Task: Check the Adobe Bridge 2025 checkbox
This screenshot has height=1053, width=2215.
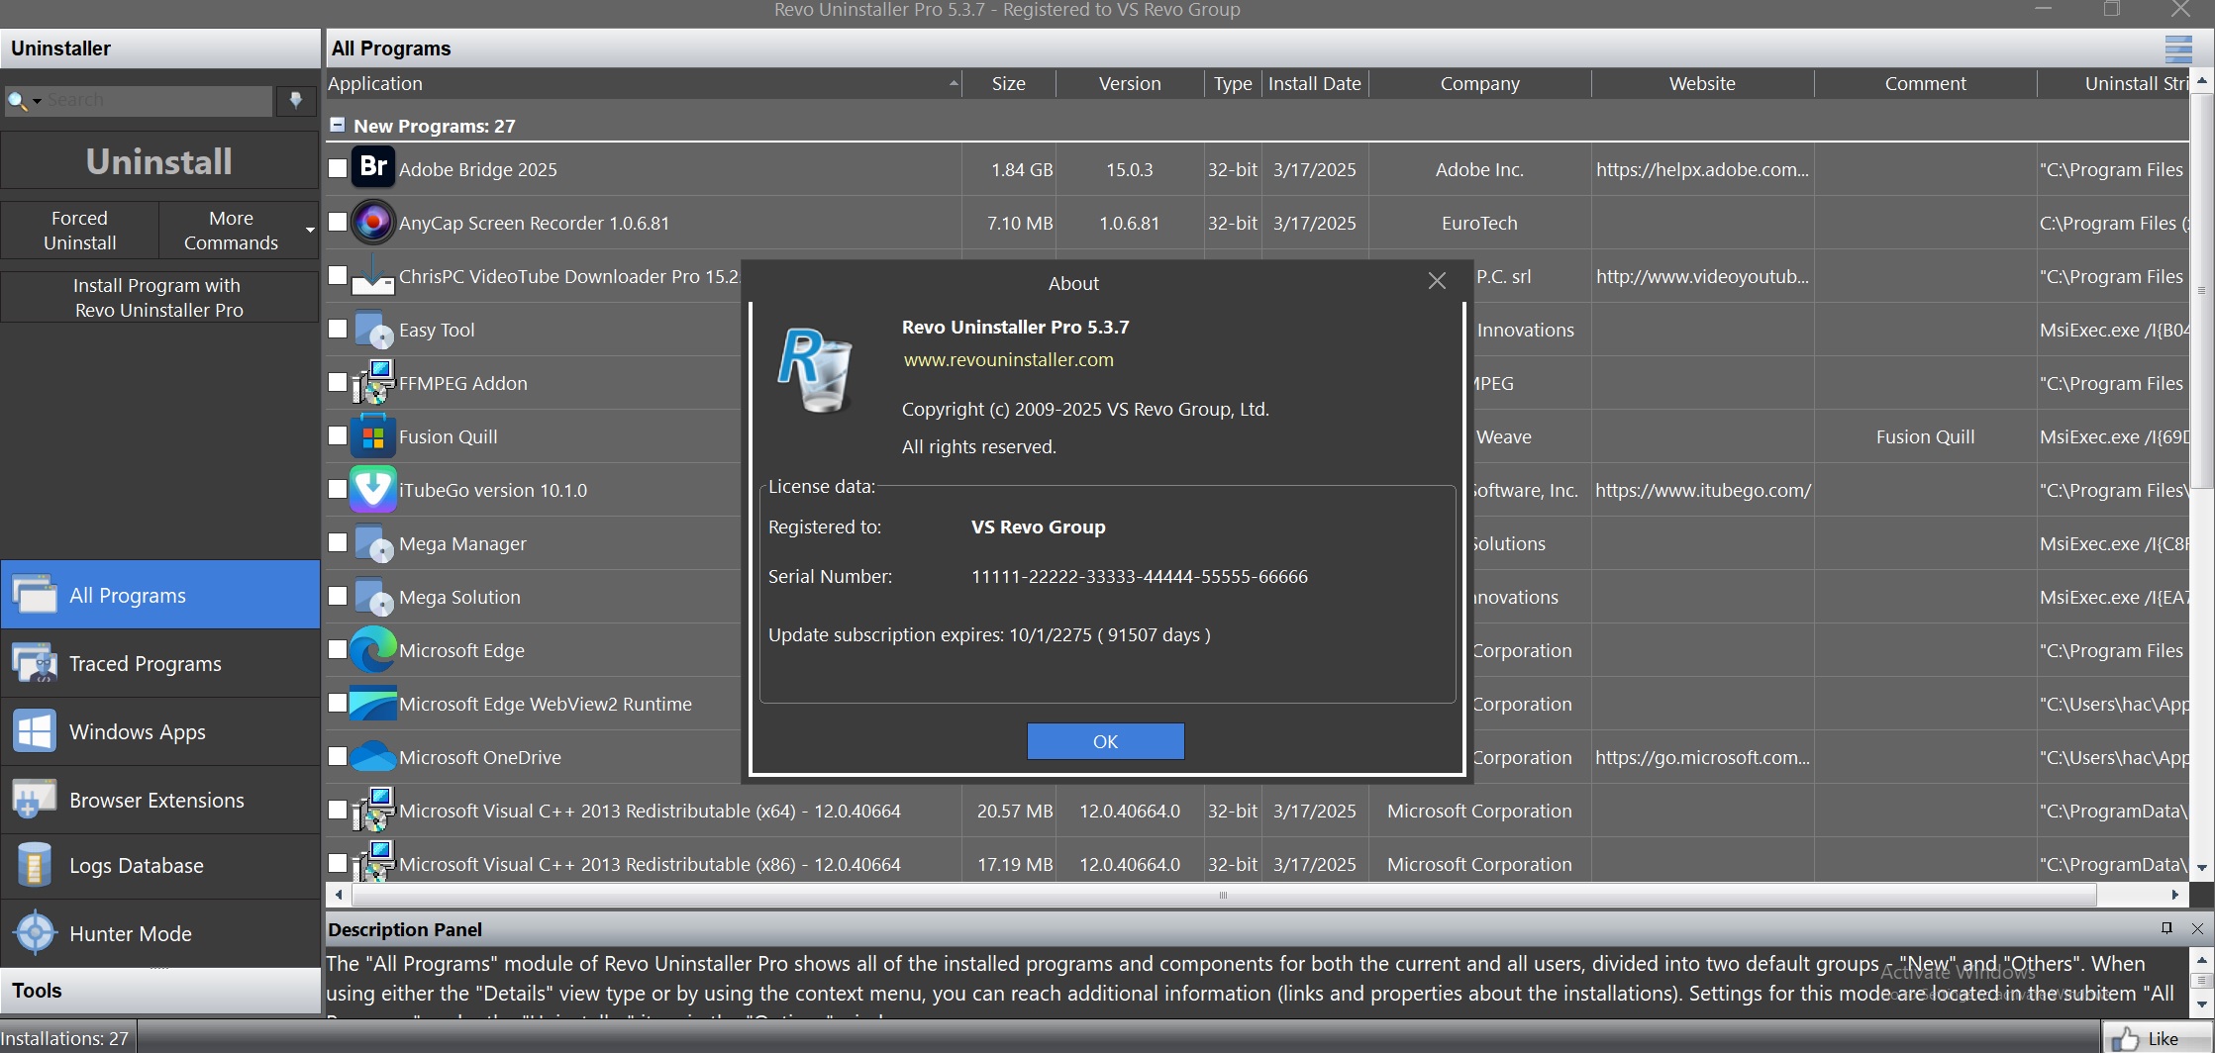Action: [x=338, y=168]
